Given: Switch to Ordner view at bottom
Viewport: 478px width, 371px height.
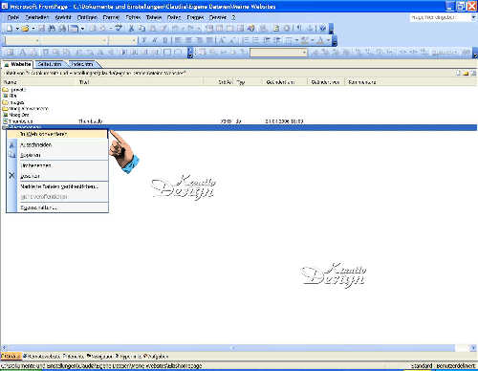Looking at the screenshot, I should [11, 356].
